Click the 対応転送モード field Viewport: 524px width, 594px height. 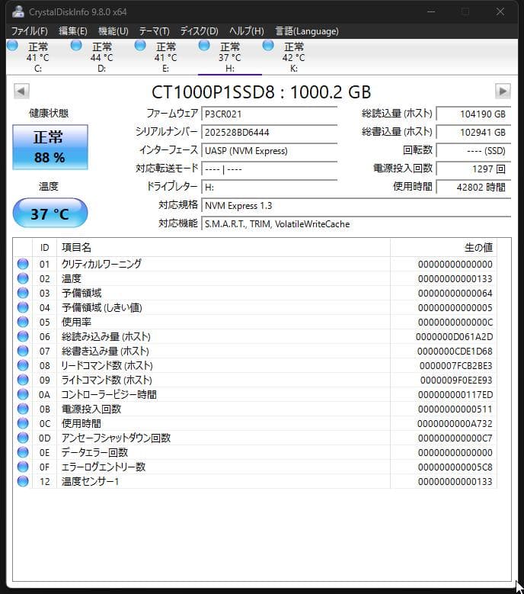pyautogui.click(x=269, y=169)
